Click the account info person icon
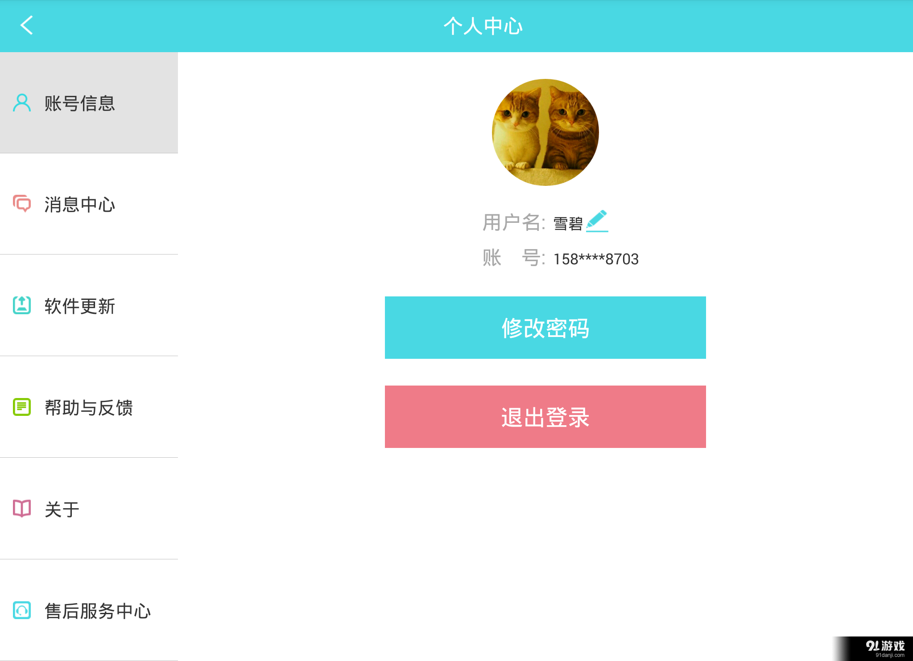Image resolution: width=913 pixels, height=661 pixels. coord(22,103)
